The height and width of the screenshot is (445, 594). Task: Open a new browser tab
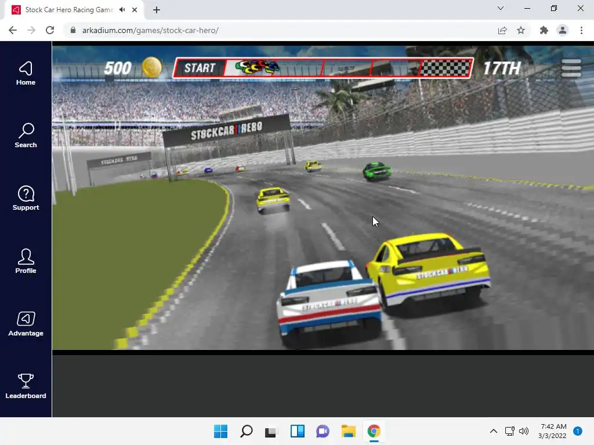pos(157,10)
